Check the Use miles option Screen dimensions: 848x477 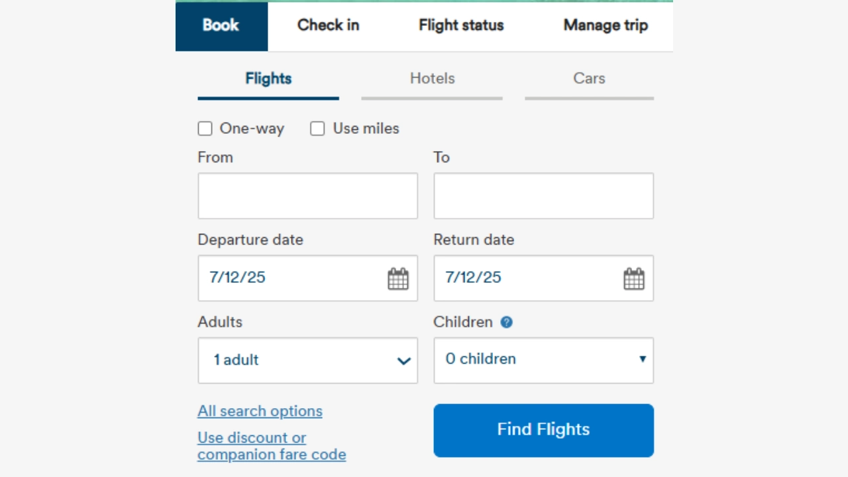[x=317, y=129]
